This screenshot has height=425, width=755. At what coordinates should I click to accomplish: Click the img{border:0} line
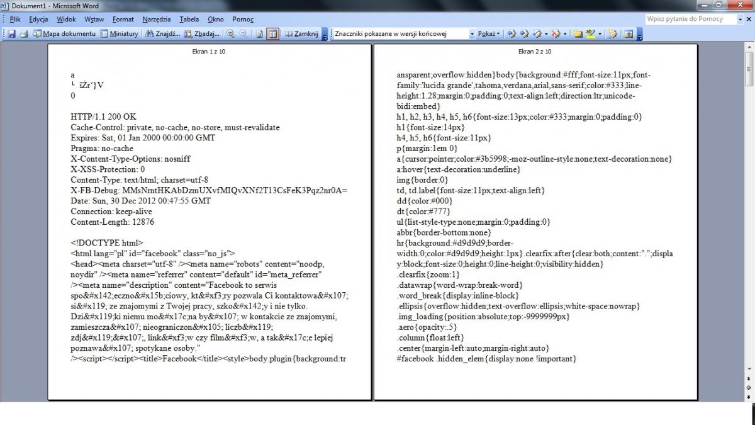tap(422, 180)
